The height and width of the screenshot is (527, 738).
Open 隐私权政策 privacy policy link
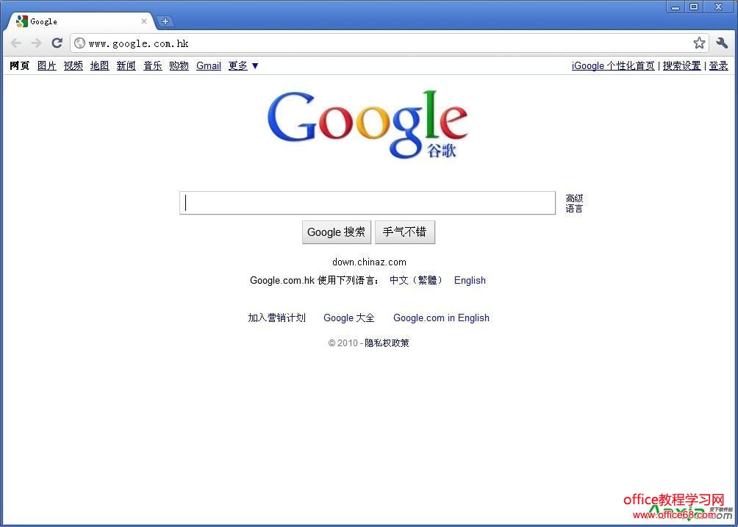click(x=387, y=343)
